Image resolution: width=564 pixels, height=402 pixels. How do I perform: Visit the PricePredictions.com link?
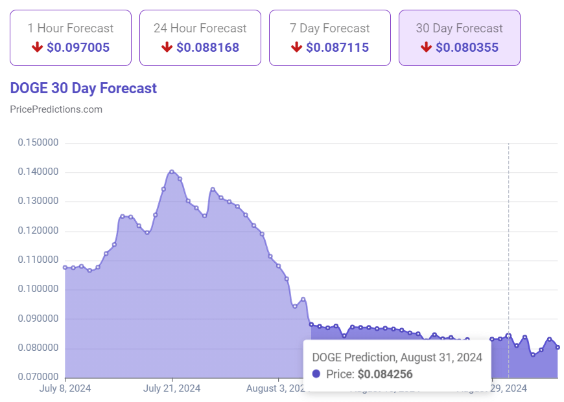tap(56, 109)
